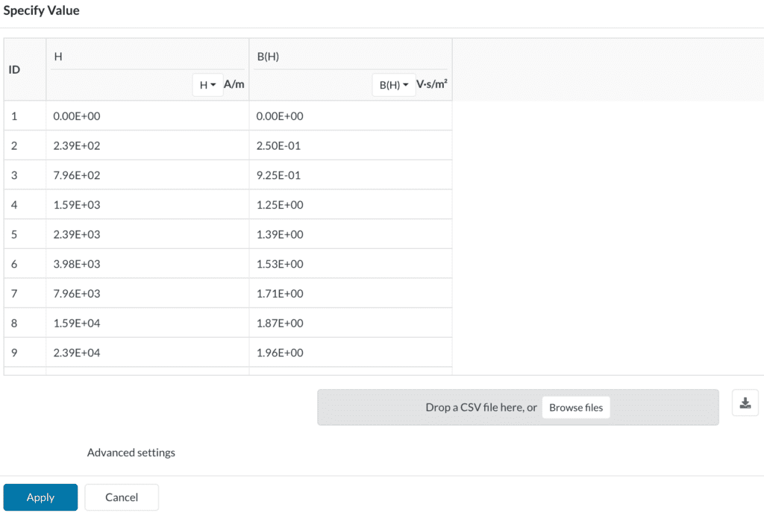This screenshot has width=764, height=513.
Task: Click the Apply button
Action: pos(40,497)
